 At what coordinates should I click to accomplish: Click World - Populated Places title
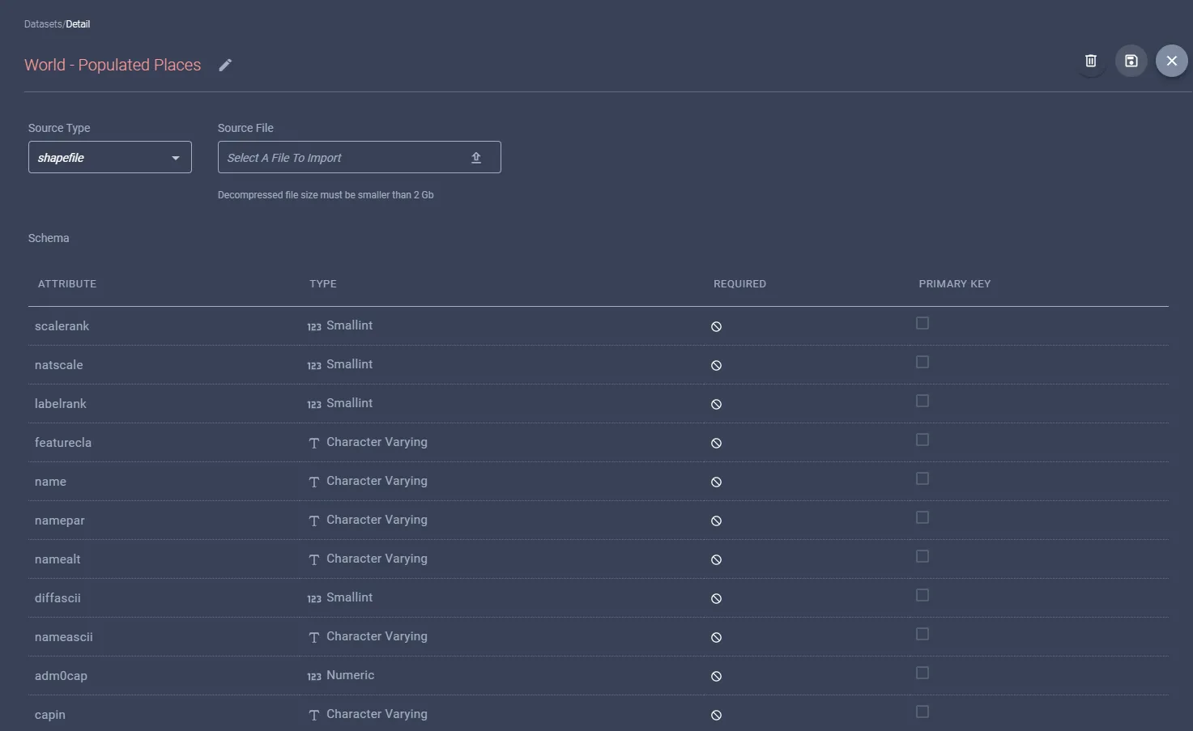coord(113,65)
